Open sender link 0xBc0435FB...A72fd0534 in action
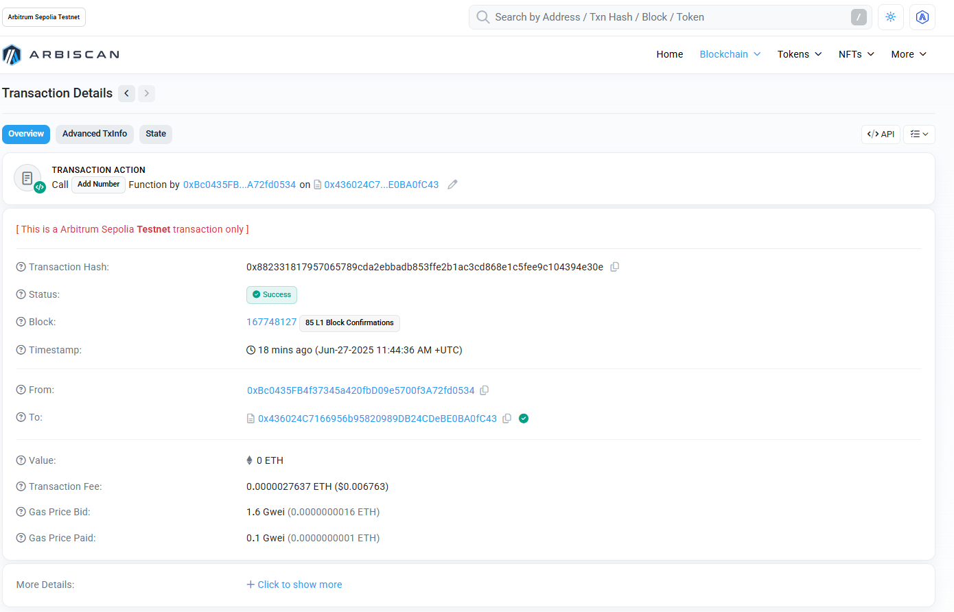 tap(240, 185)
